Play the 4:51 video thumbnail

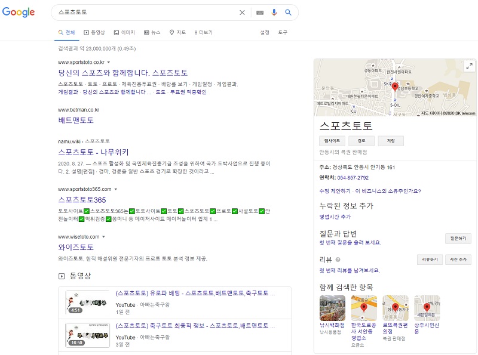pyautogui.click(x=87, y=302)
